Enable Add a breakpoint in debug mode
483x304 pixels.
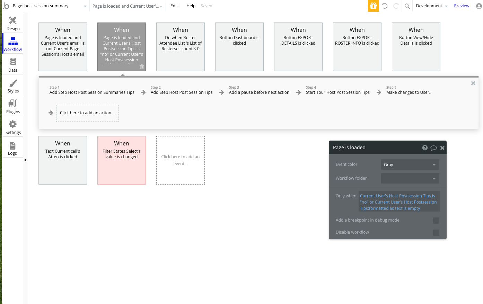pos(436,220)
